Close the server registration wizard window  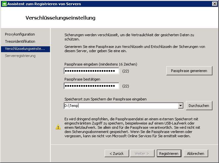(214, 4)
